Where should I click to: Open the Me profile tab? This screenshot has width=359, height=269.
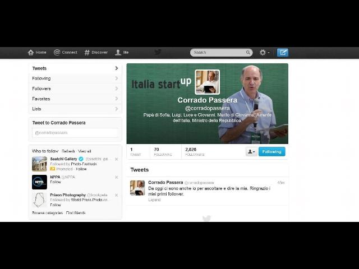(122, 52)
